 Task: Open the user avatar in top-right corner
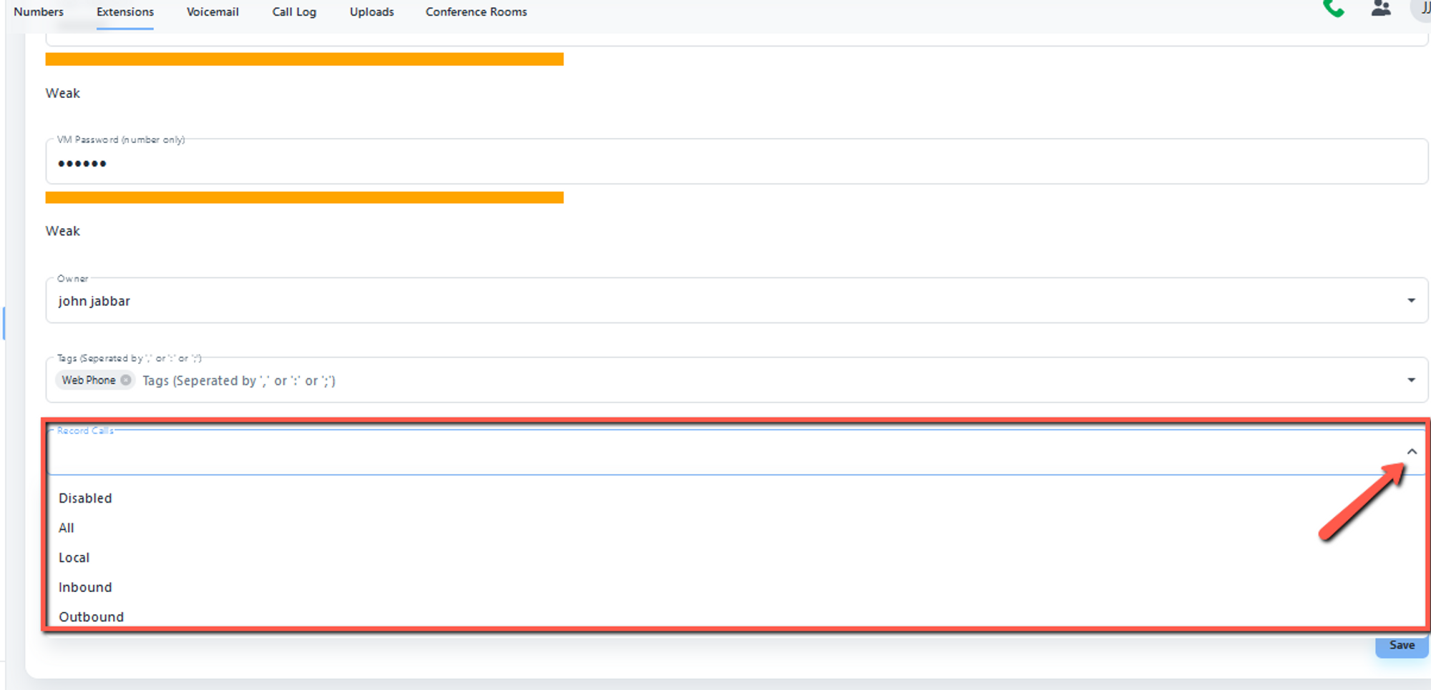pyautogui.click(x=1422, y=9)
